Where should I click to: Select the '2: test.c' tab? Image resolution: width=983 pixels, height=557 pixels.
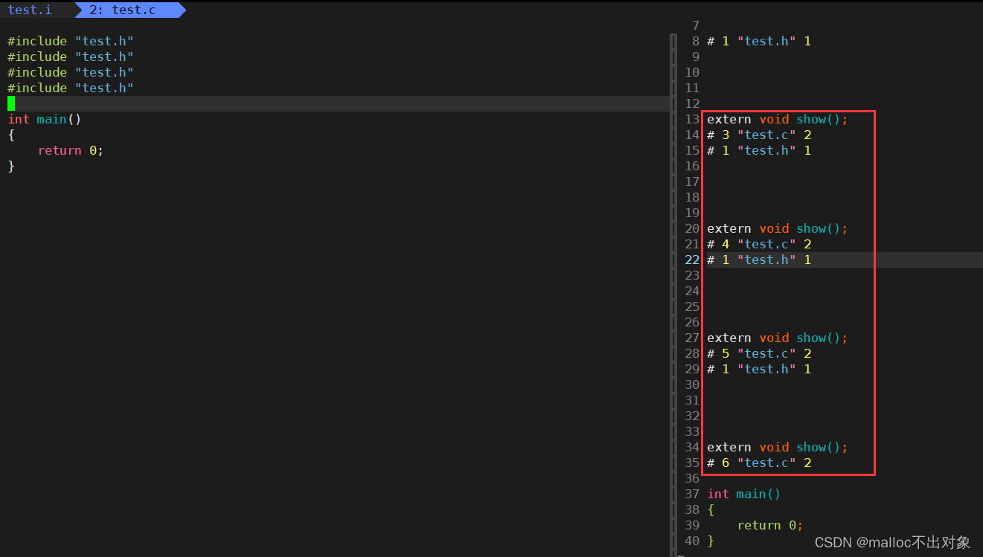coord(122,10)
